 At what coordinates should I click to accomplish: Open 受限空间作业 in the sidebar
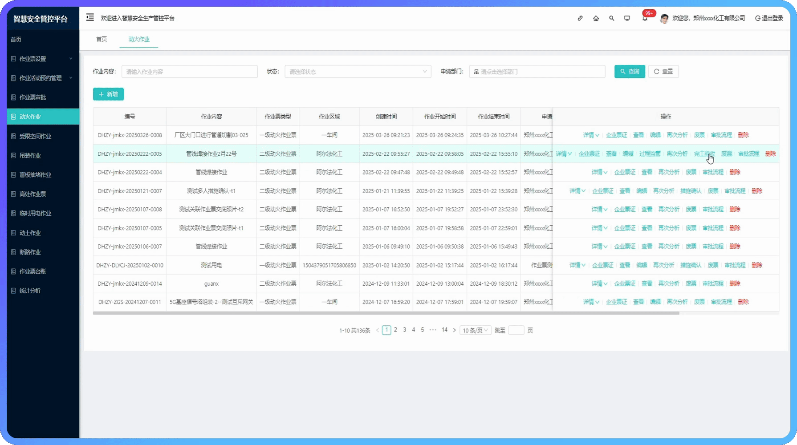(x=35, y=136)
